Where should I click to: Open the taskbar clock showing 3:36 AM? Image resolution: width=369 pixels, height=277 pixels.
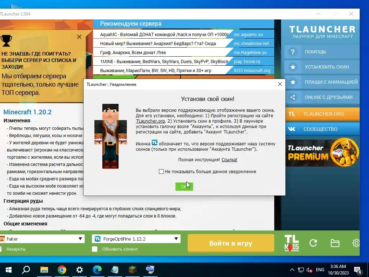[338, 270]
